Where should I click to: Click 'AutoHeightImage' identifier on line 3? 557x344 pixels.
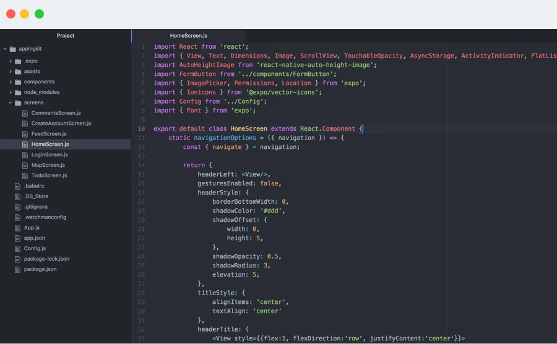pyautogui.click(x=206, y=65)
